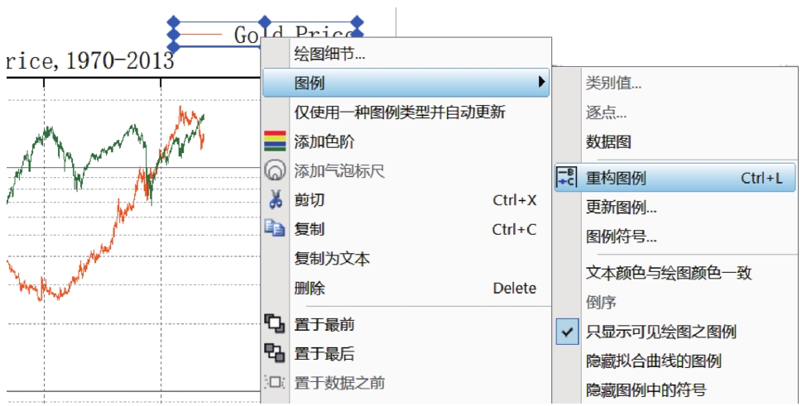Click the graph title ending in 1970-2013
Image resolution: width=802 pixels, height=406 pixels.
pos(89,60)
